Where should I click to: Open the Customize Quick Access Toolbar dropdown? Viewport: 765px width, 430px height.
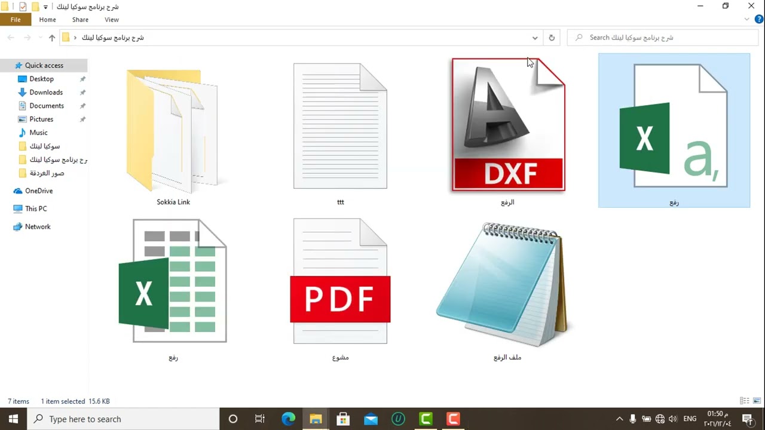click(45, 7)
